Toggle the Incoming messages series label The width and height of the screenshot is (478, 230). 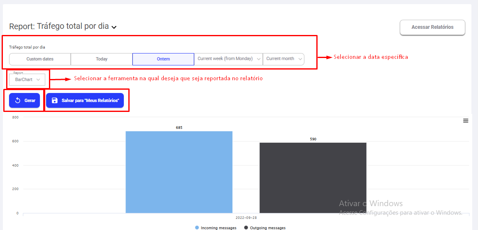pyautogui.click(x=218, y=228)
